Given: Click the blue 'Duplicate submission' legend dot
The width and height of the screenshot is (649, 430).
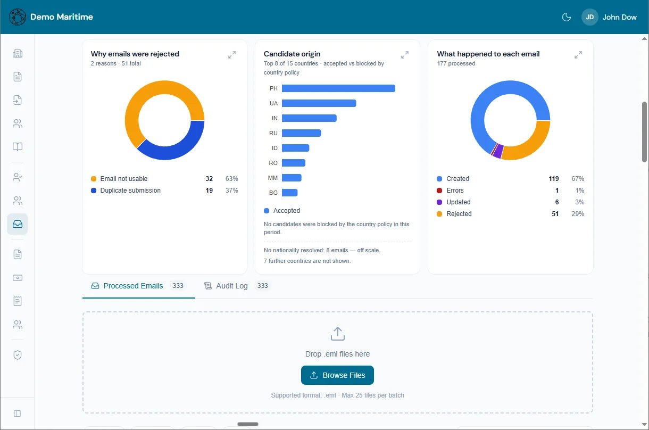Looking at the screenshot, I should [x=94, y=191].
